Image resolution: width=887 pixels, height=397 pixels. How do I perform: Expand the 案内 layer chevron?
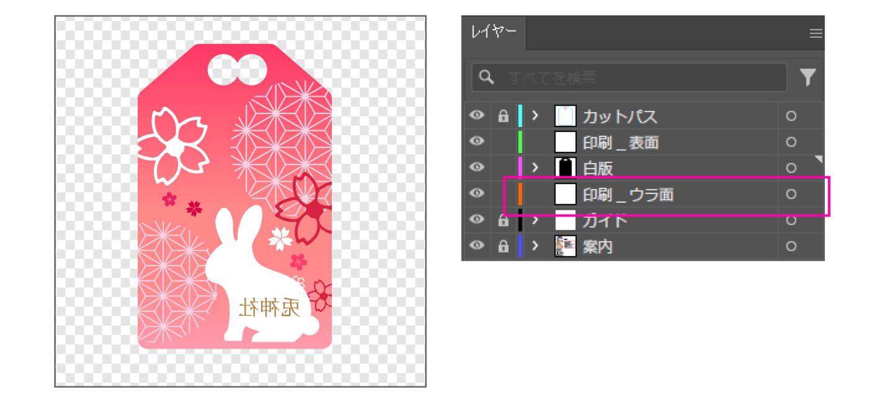(x=535, y=246)
